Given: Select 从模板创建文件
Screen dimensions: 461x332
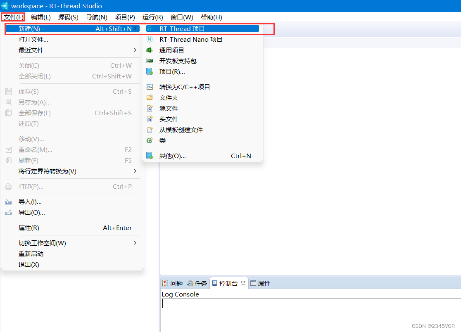Looking at the screenshot, I should (181, 130).
